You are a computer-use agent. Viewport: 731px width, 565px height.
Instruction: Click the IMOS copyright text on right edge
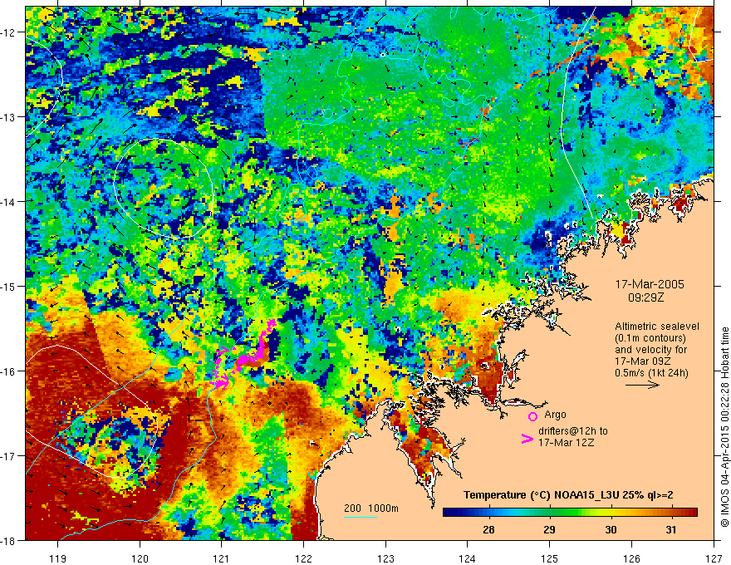tap(724, 427)
